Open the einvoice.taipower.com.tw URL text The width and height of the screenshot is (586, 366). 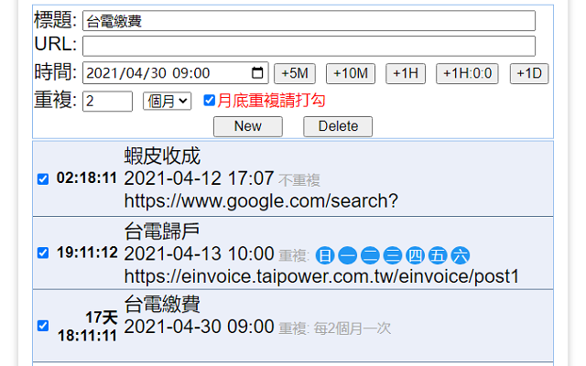click(321, 276)
